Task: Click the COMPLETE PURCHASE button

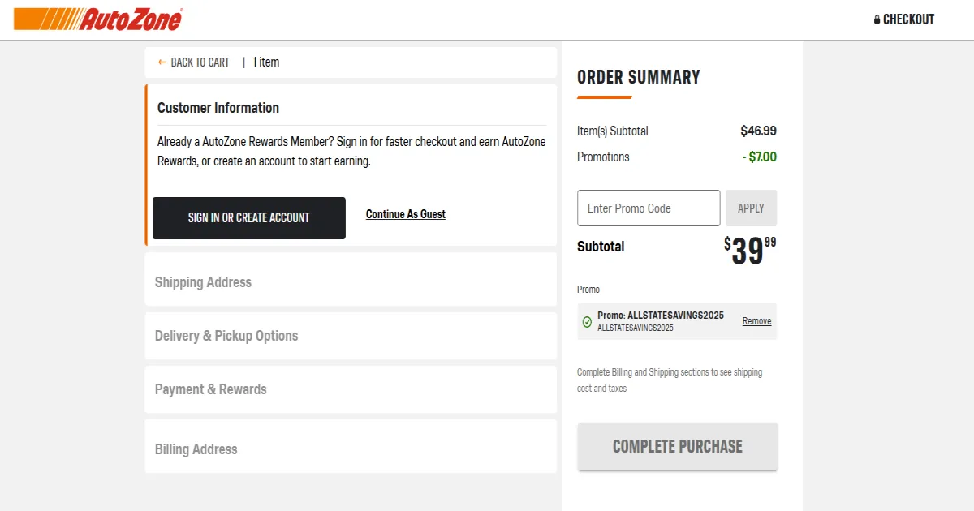Action: (678, 447)
